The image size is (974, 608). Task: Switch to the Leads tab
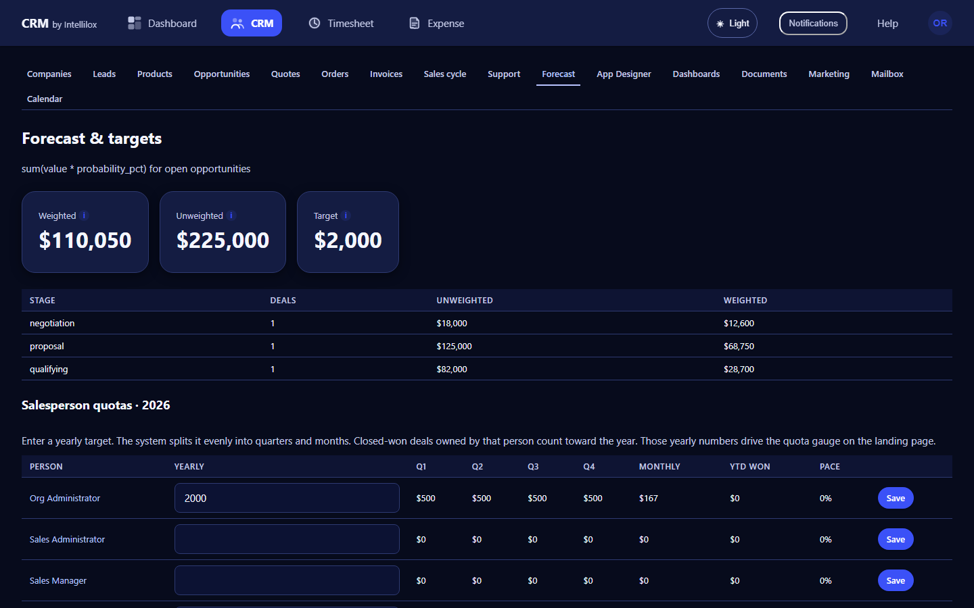(104, 74)
